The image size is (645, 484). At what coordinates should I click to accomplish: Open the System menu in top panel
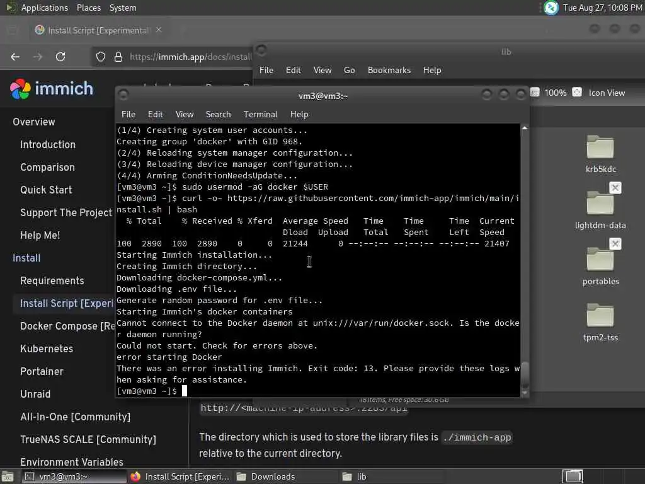click(x=123, y=8)
